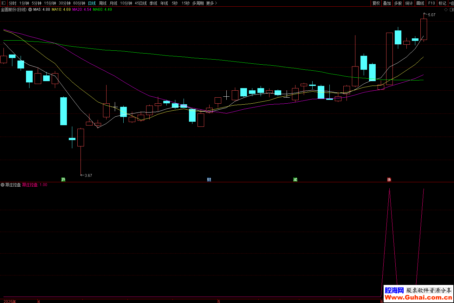The width and height of the screenshot is (454, 303).
Task: Click the 涨 marker below the chart
Action: 389,179
